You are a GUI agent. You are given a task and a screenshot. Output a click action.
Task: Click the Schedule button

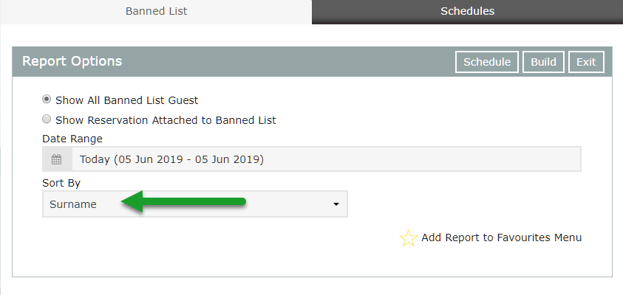487,62
